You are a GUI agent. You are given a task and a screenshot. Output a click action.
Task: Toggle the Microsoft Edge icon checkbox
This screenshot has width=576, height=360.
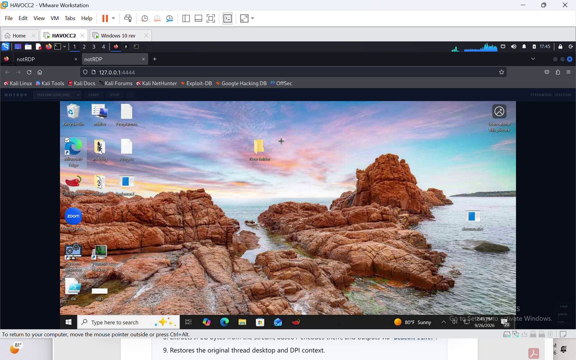coord(67,140)
